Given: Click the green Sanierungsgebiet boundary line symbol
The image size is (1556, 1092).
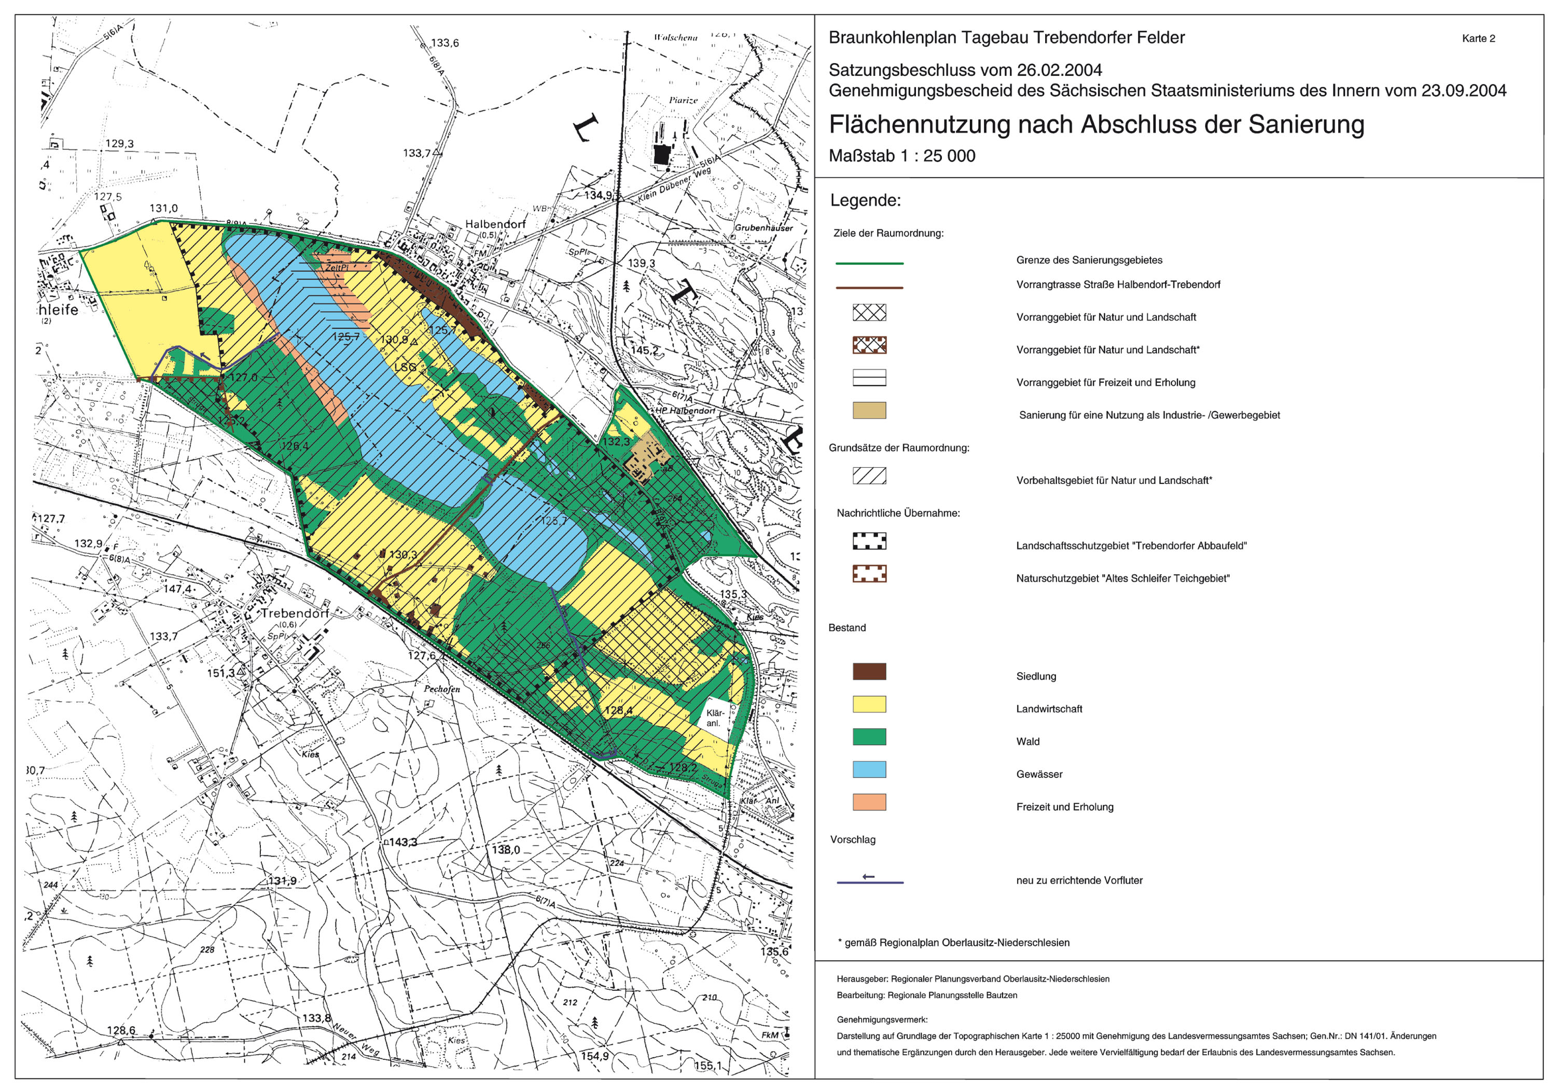Looking at the screenshot, I should (869, 263).
